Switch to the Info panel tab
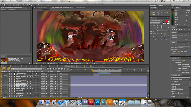The height and width of the screenshot is (107, 191). [172, 8]
